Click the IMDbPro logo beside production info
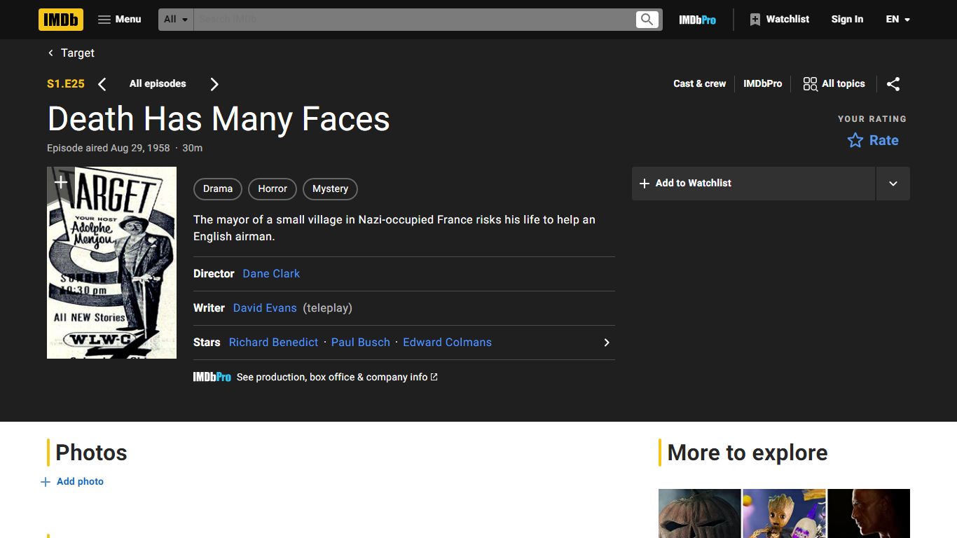The height and width of the screenshot is (538, 957). [212, 377]
